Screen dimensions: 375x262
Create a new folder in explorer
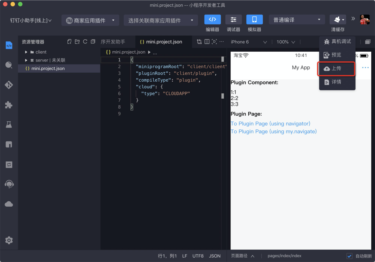pos(77,42)
